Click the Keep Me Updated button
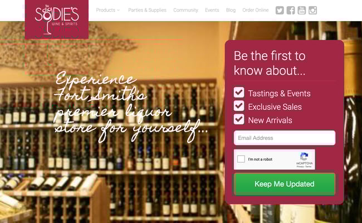362x223 pixels. (285, 184)
